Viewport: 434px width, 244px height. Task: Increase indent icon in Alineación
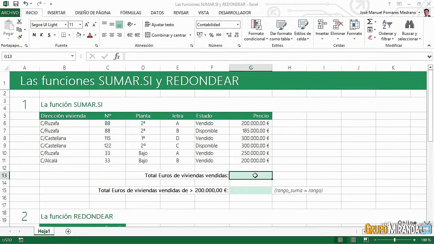click(x=137, y=35)
